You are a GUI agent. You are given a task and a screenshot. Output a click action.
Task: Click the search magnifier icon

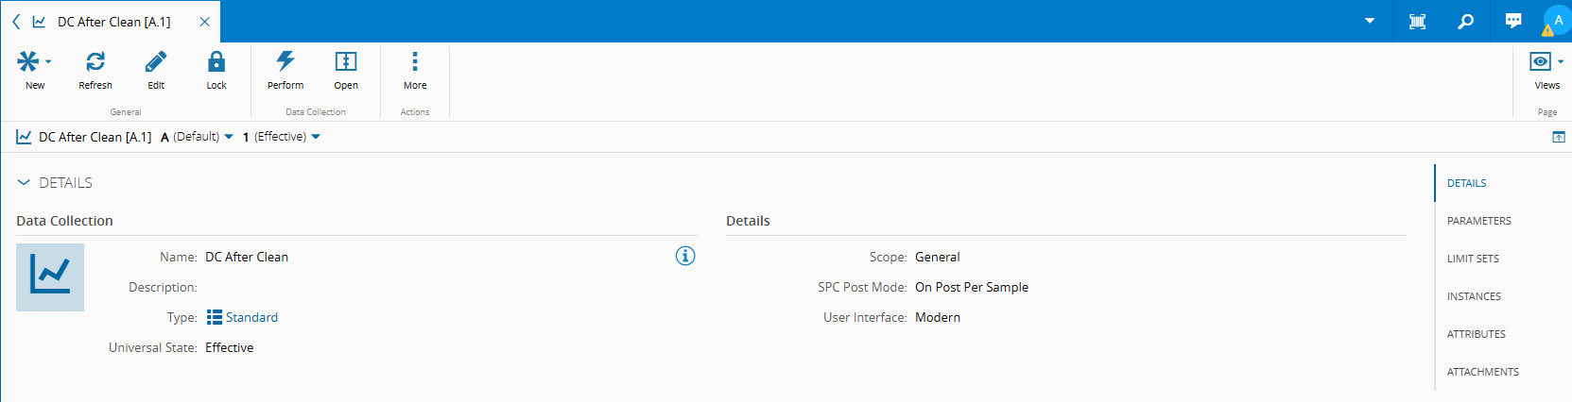coord(1465,21)
